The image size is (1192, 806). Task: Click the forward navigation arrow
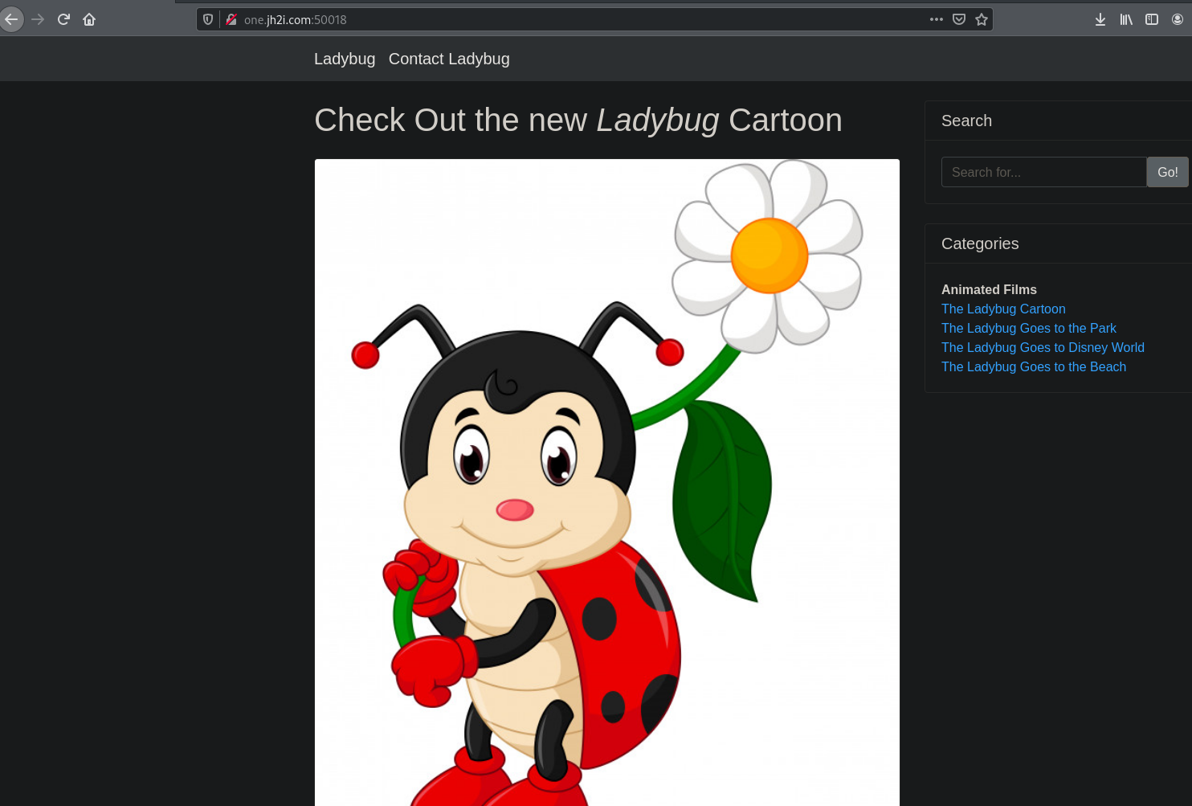click(x=38, y=19)
